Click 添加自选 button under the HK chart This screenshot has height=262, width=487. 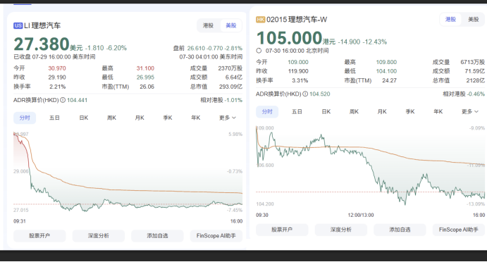(x=400, y=230)
